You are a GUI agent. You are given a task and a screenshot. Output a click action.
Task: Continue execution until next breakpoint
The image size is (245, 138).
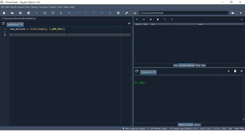point(102,13)
